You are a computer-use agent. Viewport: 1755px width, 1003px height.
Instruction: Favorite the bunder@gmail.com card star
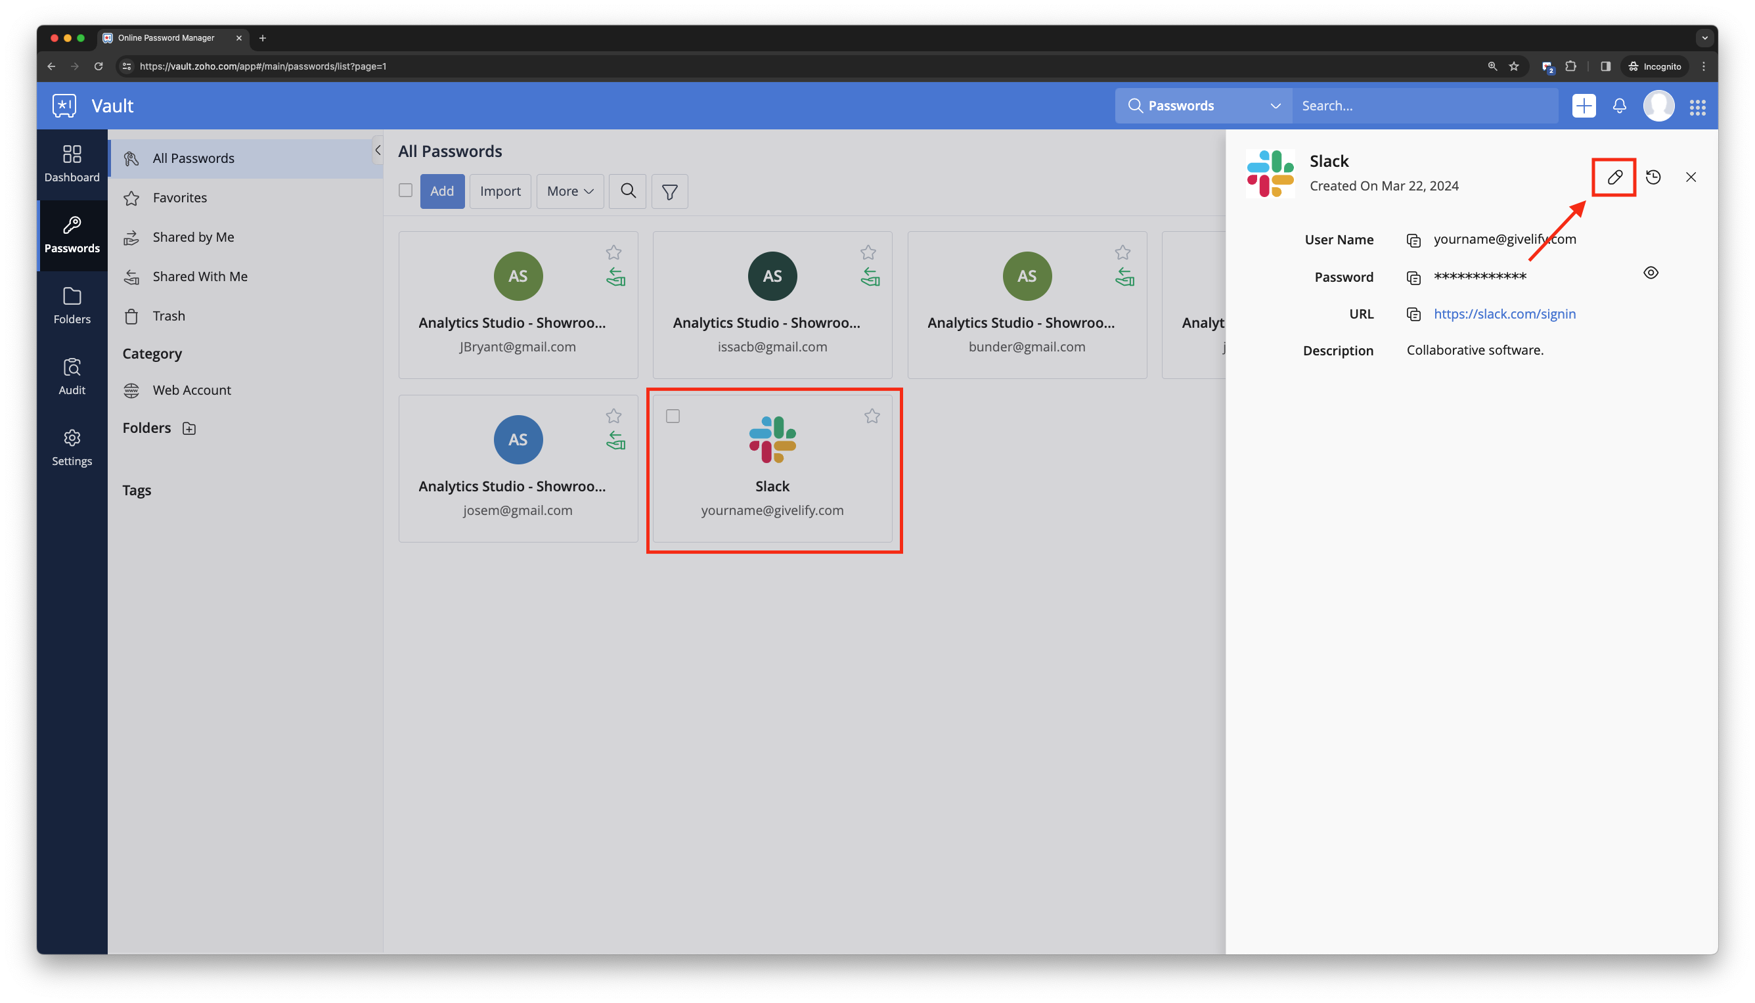pos(1122,252)
